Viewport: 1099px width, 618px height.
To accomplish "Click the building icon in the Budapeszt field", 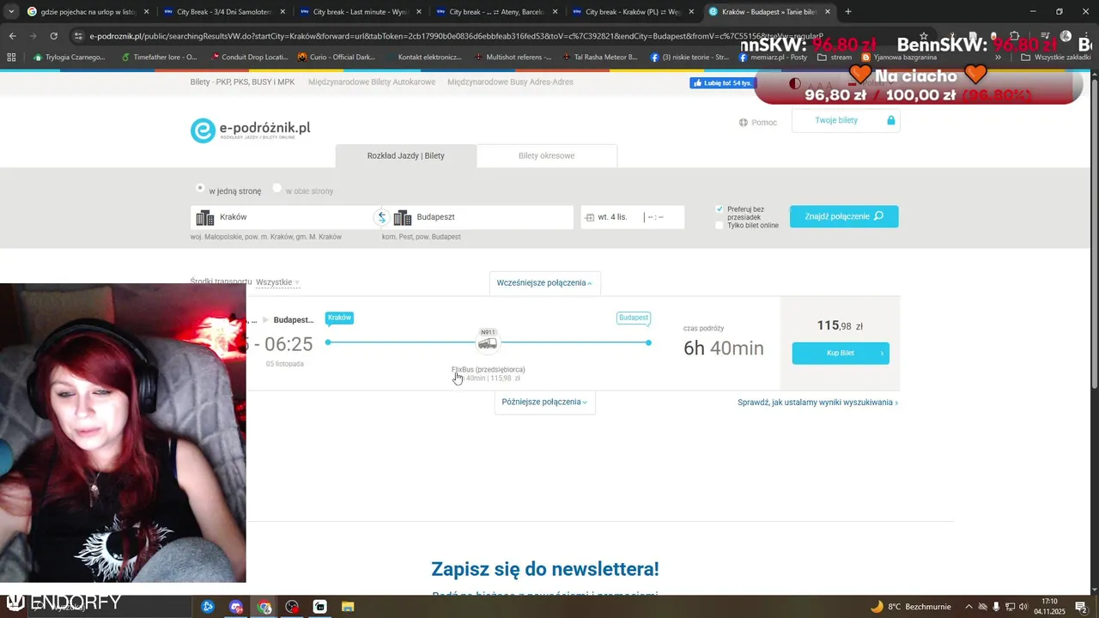I will click(x=402, y=217).
